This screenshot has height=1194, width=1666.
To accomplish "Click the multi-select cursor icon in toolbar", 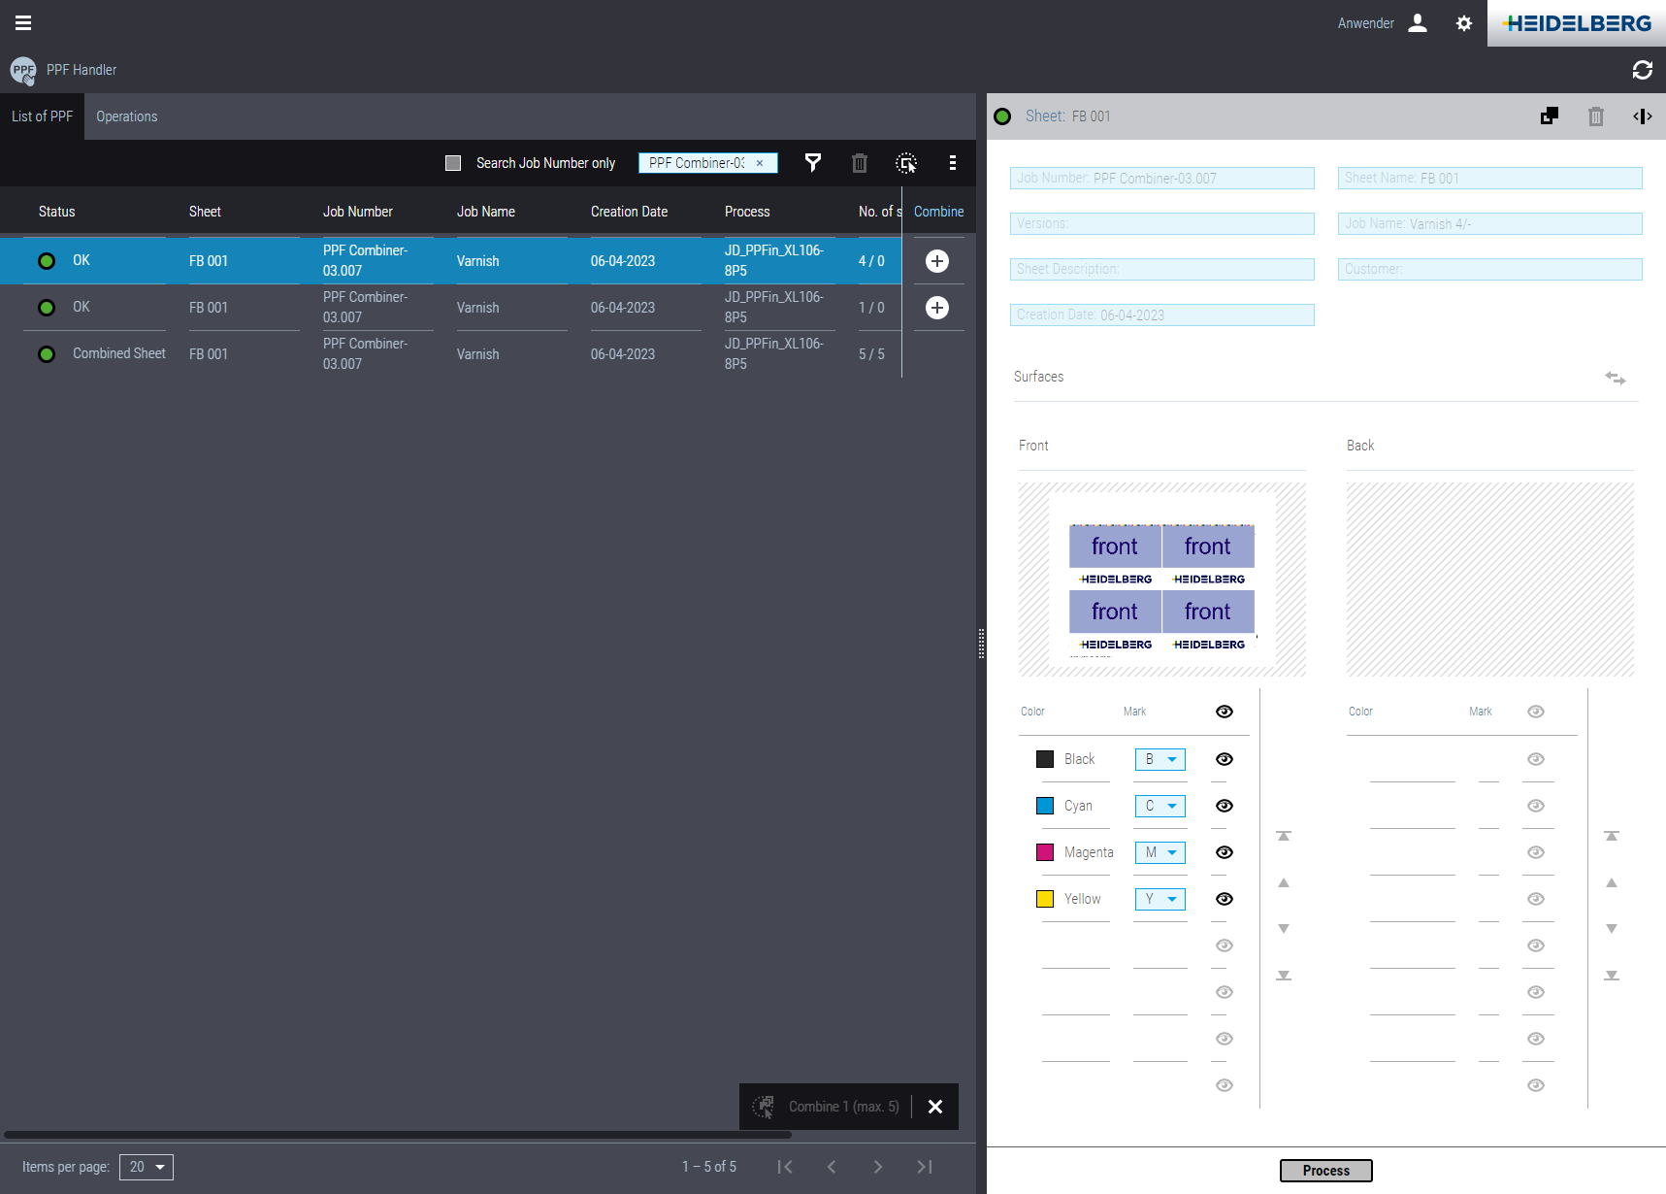I will pyautogui.click(x=906, y=163).
